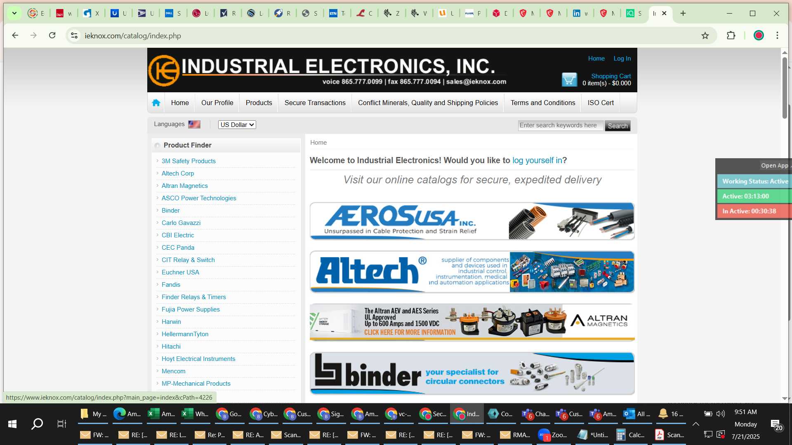Click the US flag language icon
The width and height of the screenshot is (792, 445).
[194, 124]
